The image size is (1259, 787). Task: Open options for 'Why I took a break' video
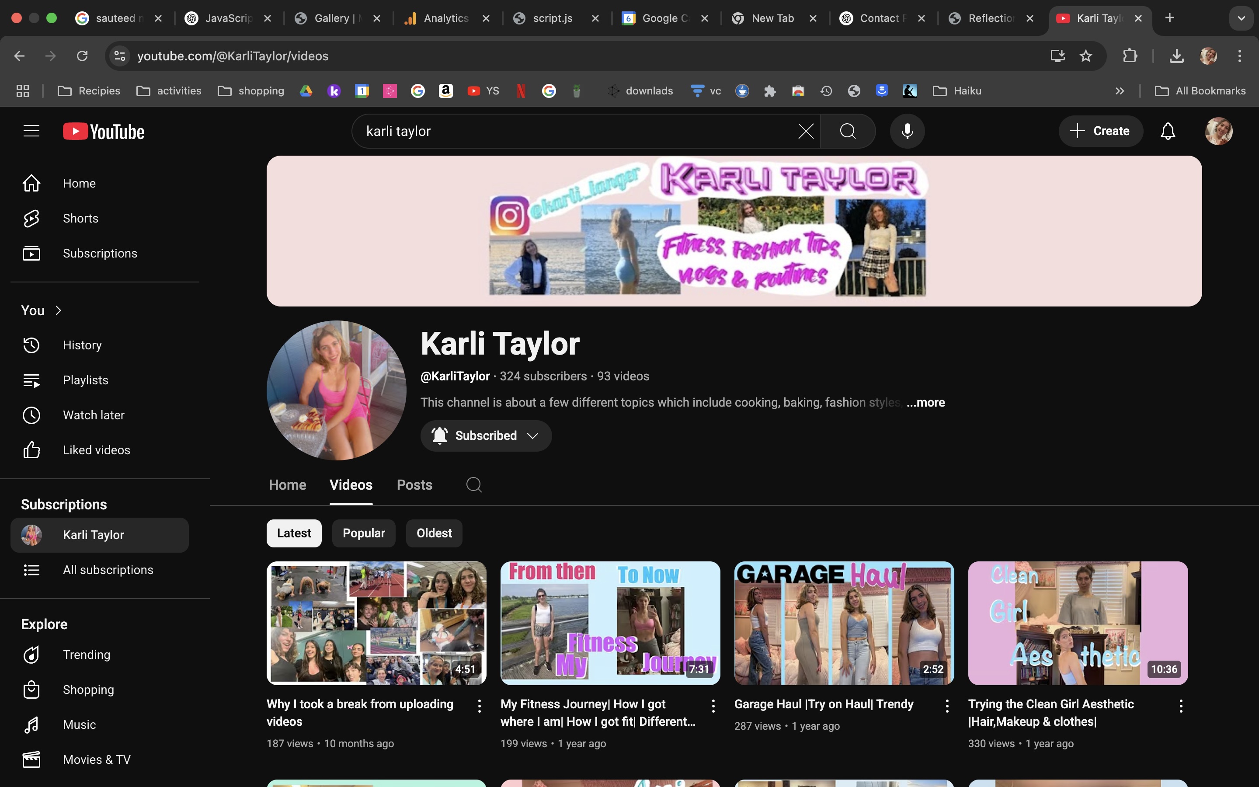[x=480, y=706]
